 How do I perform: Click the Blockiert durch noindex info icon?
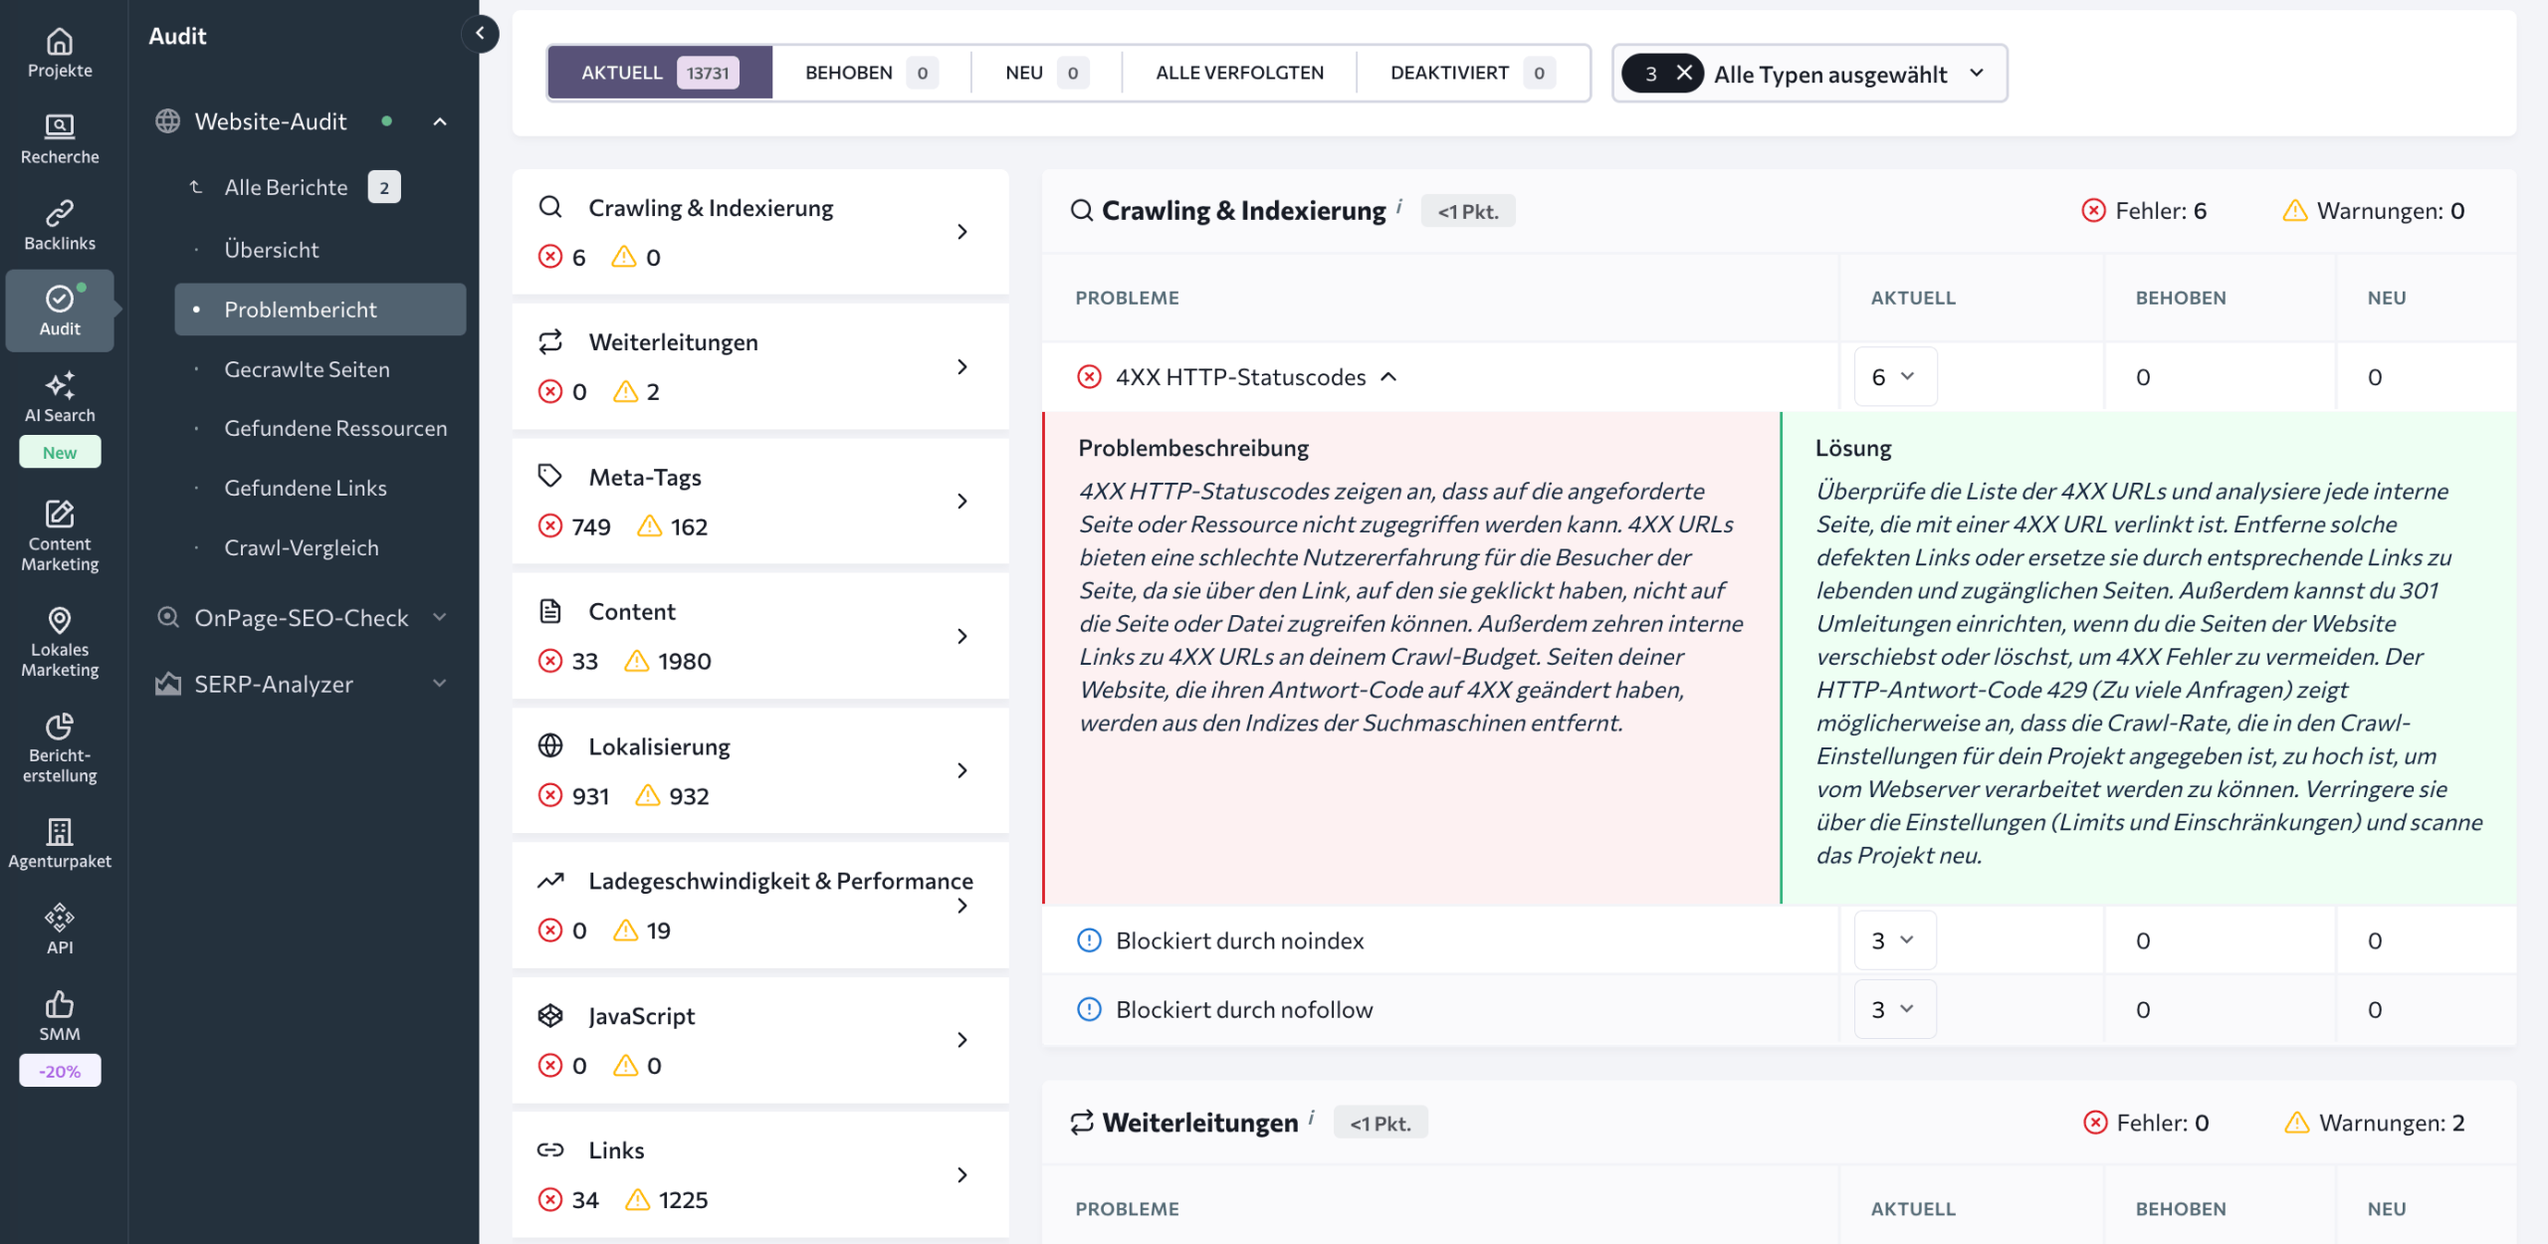(1089, 939)
